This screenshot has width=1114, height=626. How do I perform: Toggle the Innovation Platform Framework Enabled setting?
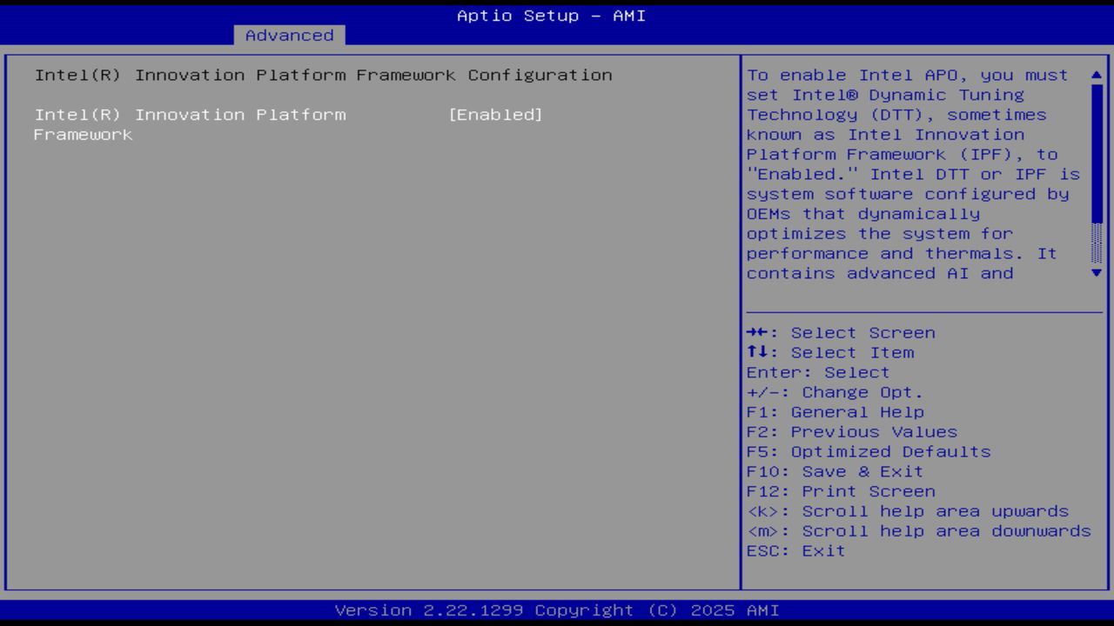[496, 114]
